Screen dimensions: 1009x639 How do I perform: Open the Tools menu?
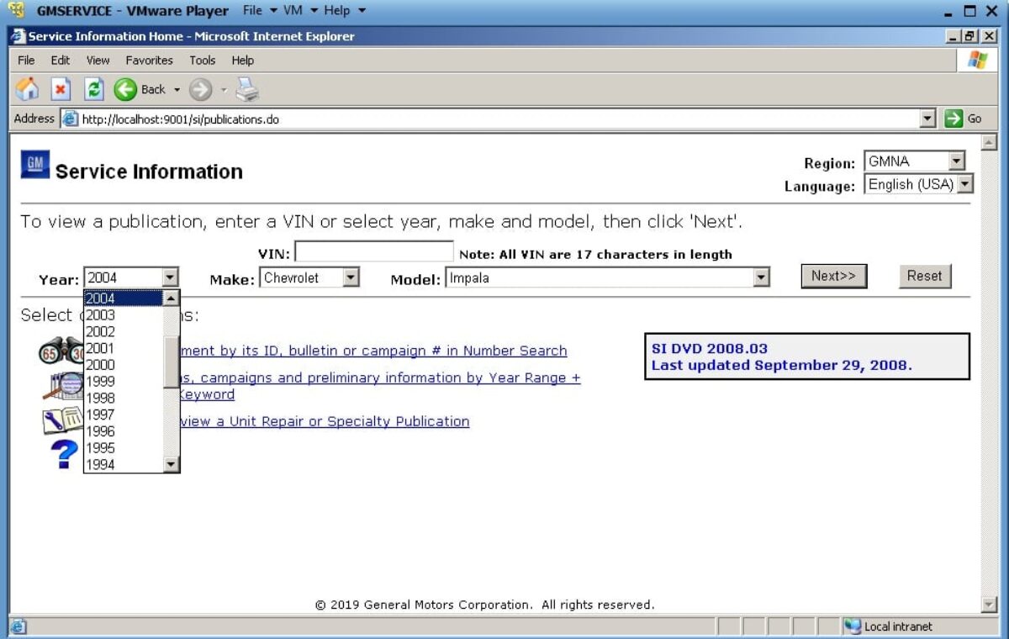pyautogui.click(x=202, y=60)
